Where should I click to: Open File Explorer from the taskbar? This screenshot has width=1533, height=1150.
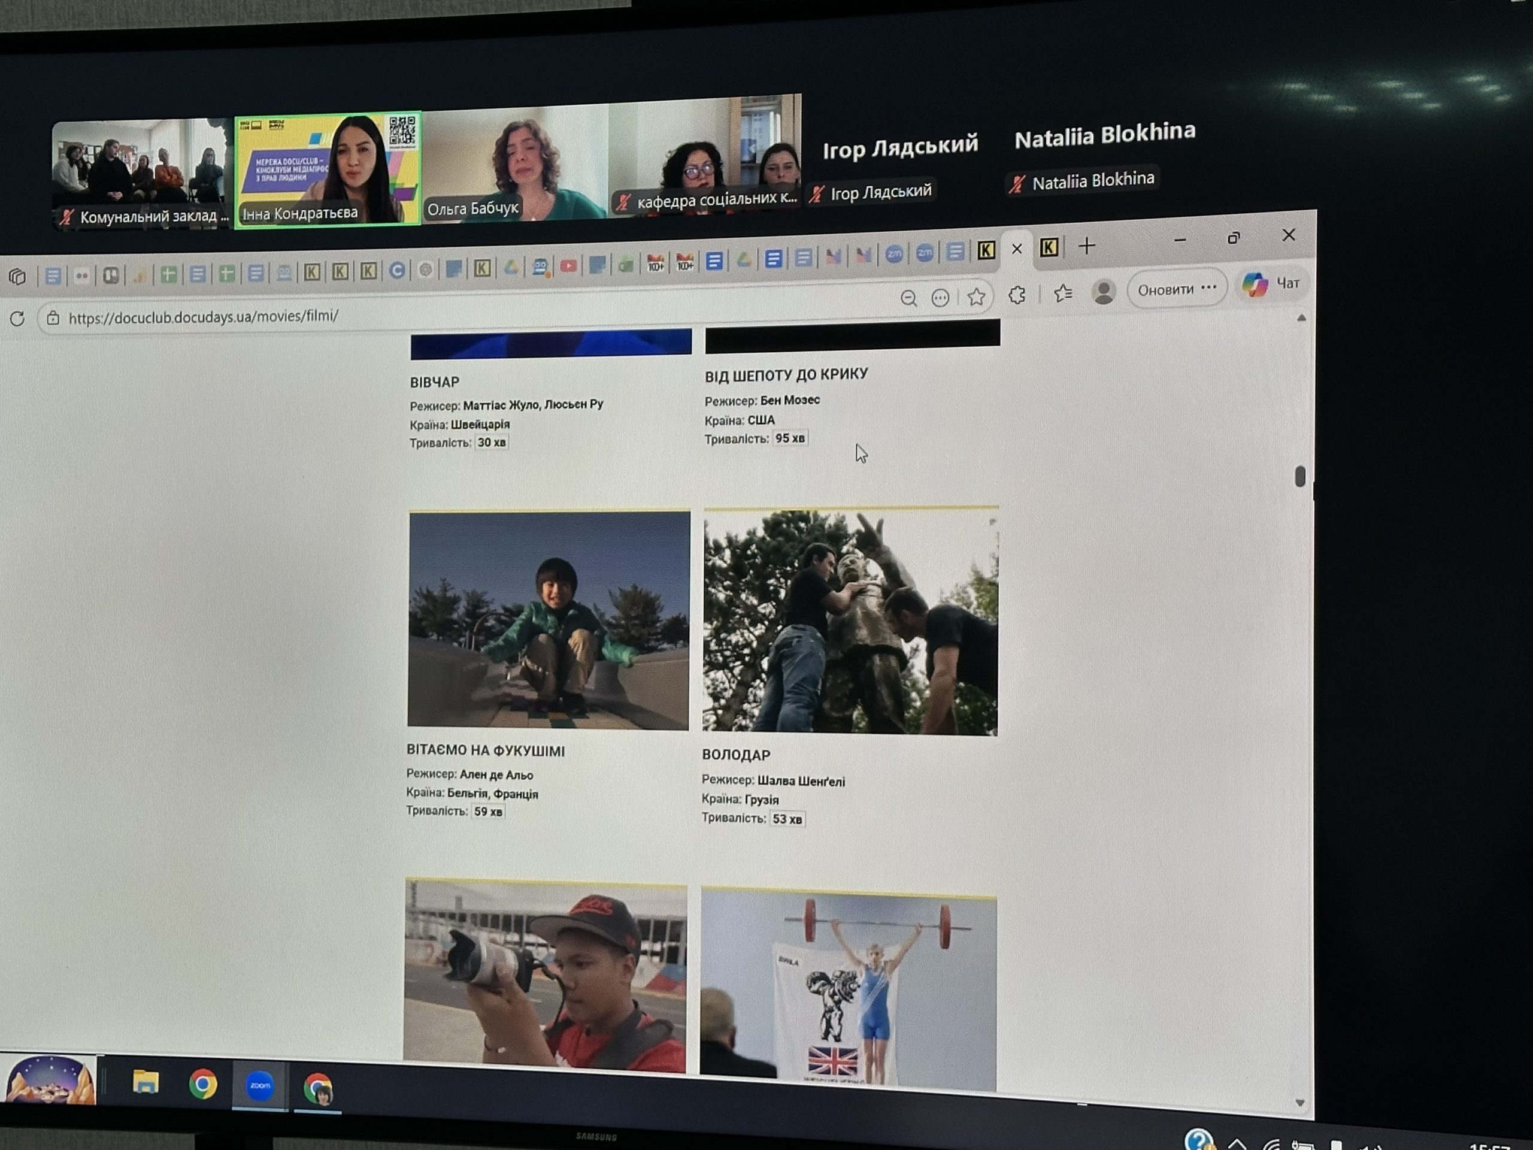click(x=146, y=1082)
